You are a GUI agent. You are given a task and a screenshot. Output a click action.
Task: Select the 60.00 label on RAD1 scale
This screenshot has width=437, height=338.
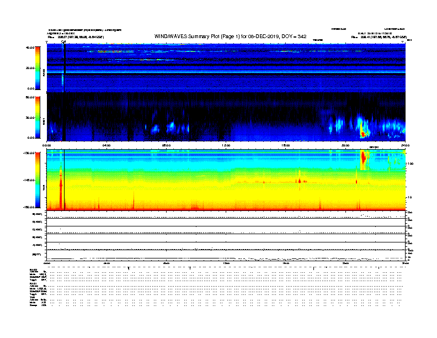pyautogui.click(x=30, y=97)
